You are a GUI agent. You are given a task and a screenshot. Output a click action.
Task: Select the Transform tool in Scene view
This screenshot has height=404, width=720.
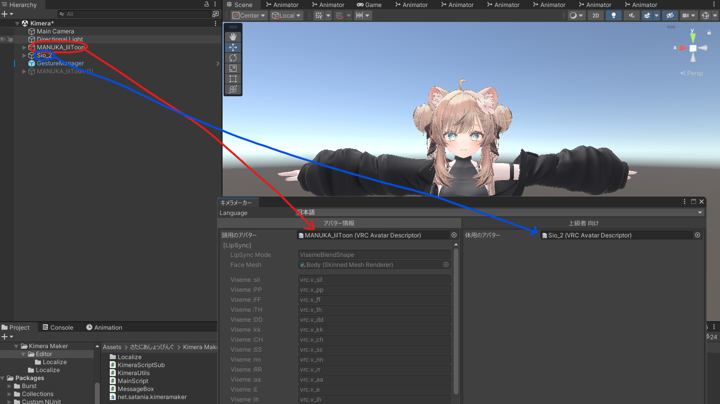(233, 89)
